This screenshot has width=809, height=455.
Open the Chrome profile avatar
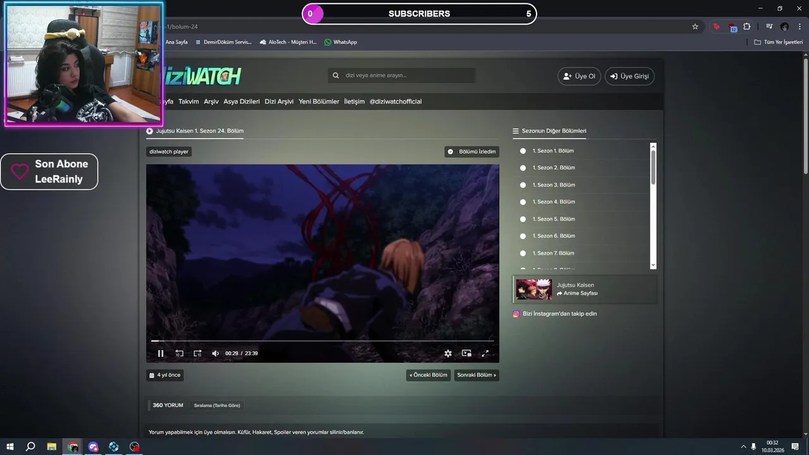784,27
